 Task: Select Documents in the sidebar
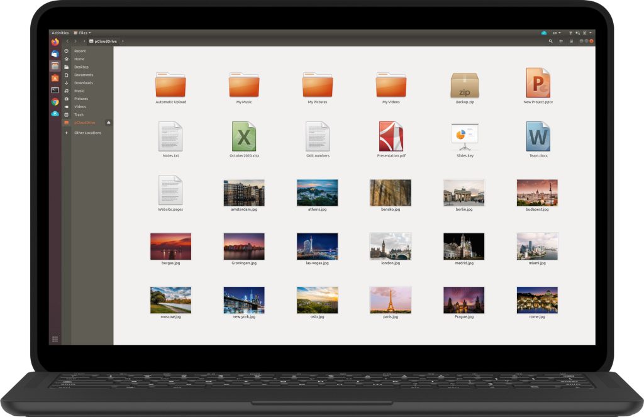click(82, 75)
